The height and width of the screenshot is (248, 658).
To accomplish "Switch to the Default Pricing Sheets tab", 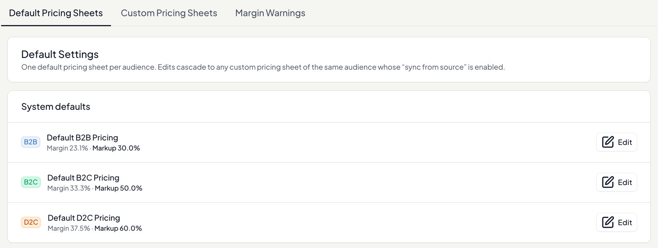I will pyautogui.click(x=56, y=13).
